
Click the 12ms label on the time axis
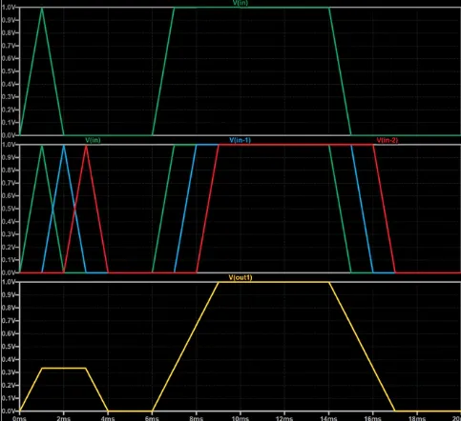coord(284,418)
